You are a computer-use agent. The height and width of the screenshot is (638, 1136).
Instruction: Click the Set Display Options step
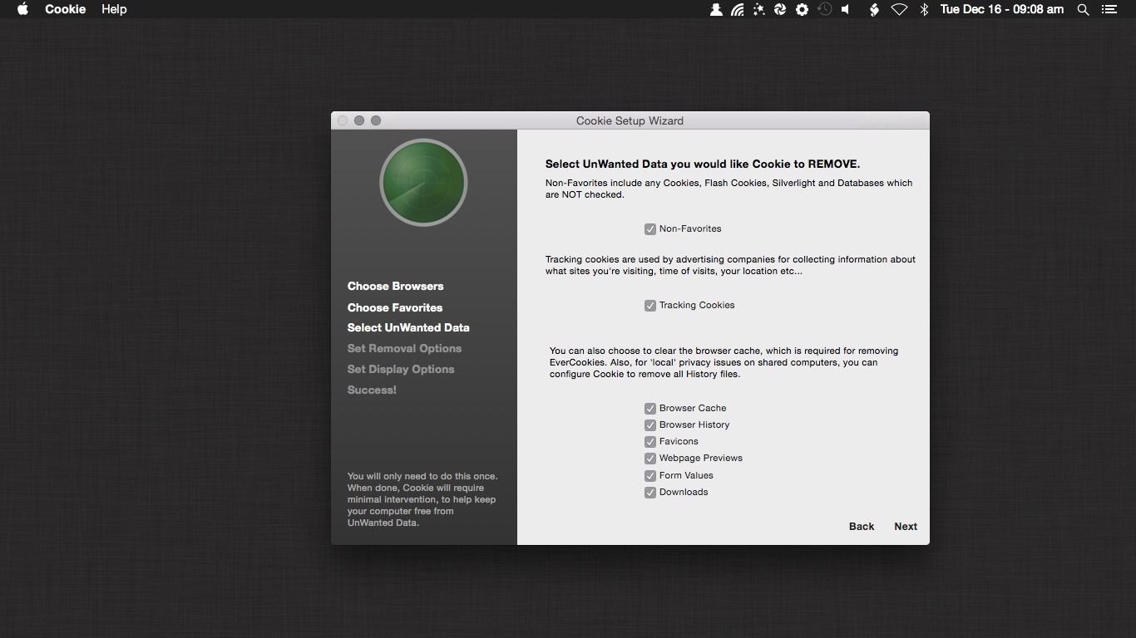tap(401, 369)
